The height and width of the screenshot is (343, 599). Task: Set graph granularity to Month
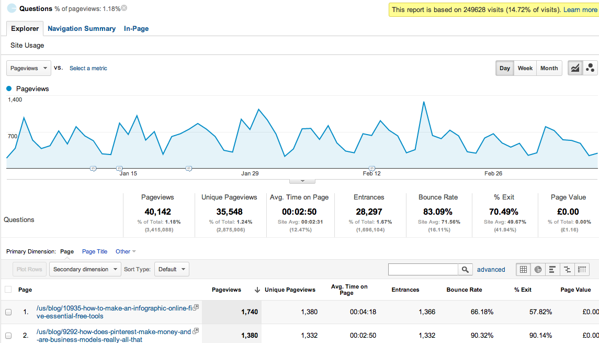pos(549,68)
